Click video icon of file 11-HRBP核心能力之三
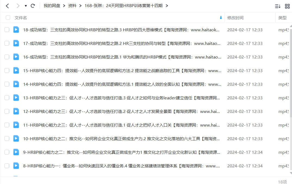 (x=16, y=125)
